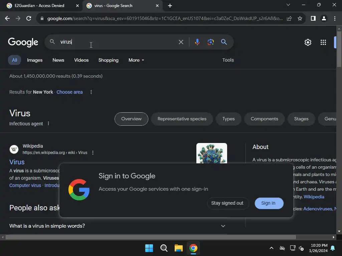This screenshot has height=256, width=342.
Task: Click the blue Sign in button
Action: pos(269,203)
